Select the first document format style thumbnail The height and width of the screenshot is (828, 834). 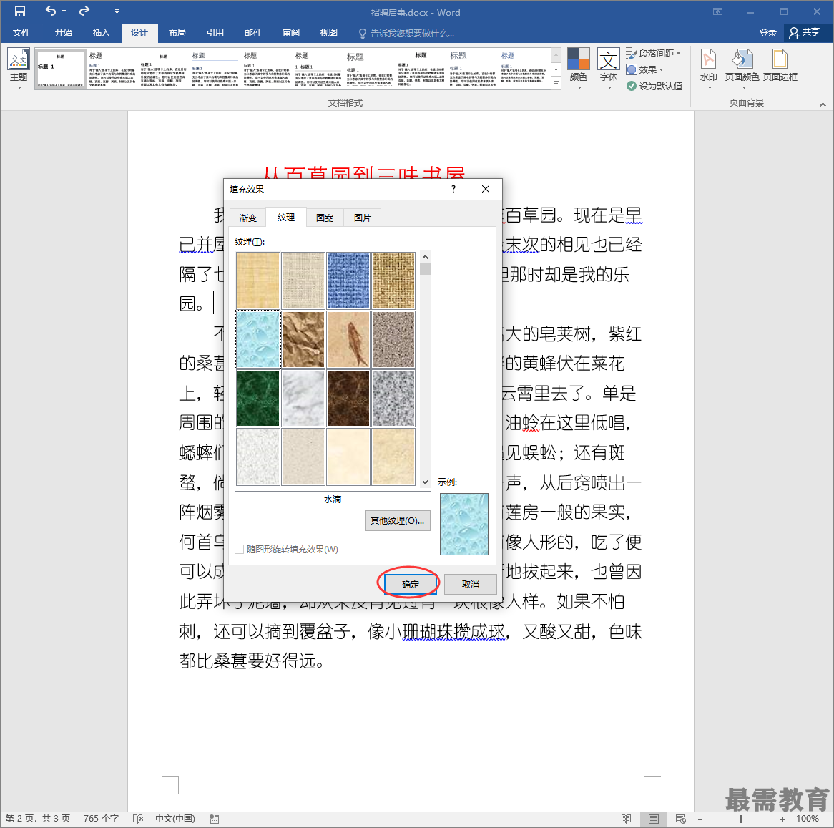pos(61,69)
